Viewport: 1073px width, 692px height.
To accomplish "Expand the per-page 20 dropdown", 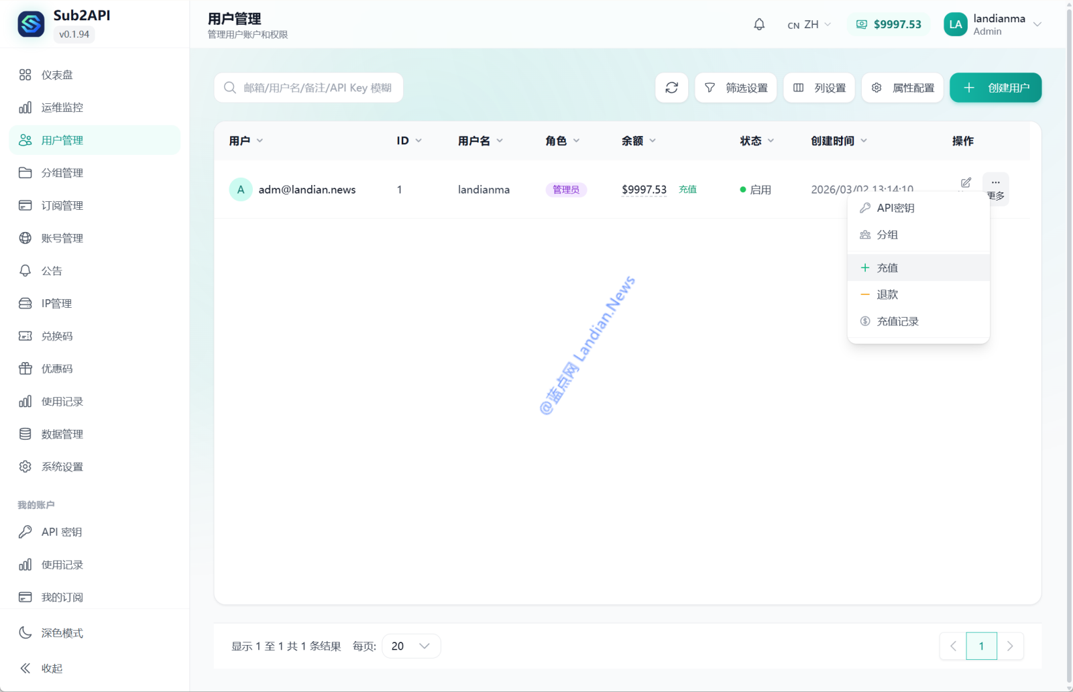I will click(x=411, y=646).
